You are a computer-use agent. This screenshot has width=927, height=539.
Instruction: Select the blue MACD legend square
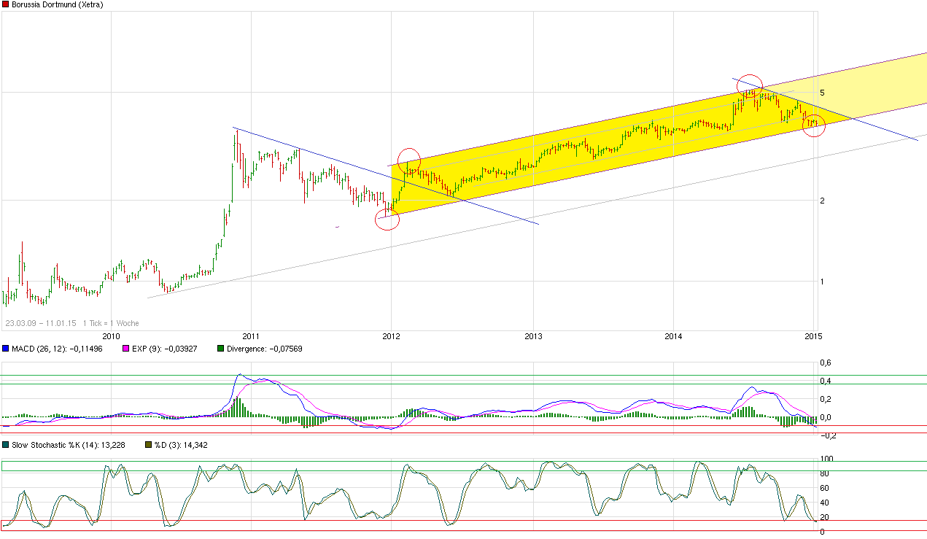click(5, 349)
